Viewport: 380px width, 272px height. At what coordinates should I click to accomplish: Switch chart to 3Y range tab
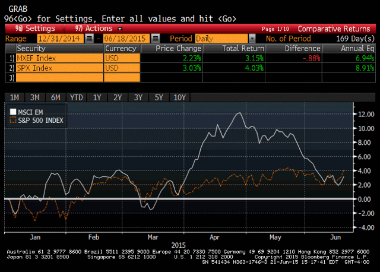[x=138, y=97]
